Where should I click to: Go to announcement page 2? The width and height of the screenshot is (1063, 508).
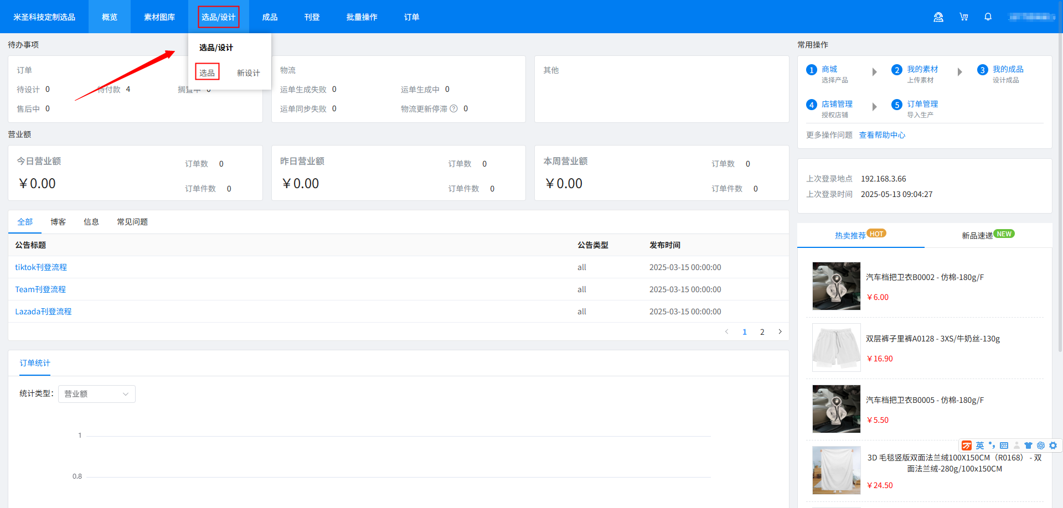pos(762,332)
